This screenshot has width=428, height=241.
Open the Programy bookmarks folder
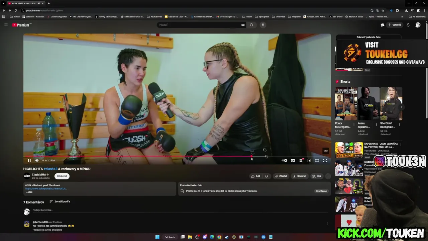pos(294,17)
